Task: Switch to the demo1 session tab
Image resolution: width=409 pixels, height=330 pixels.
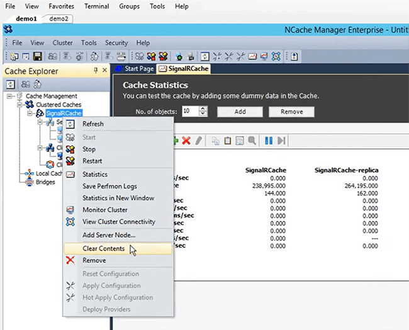Action: (26, 19)
